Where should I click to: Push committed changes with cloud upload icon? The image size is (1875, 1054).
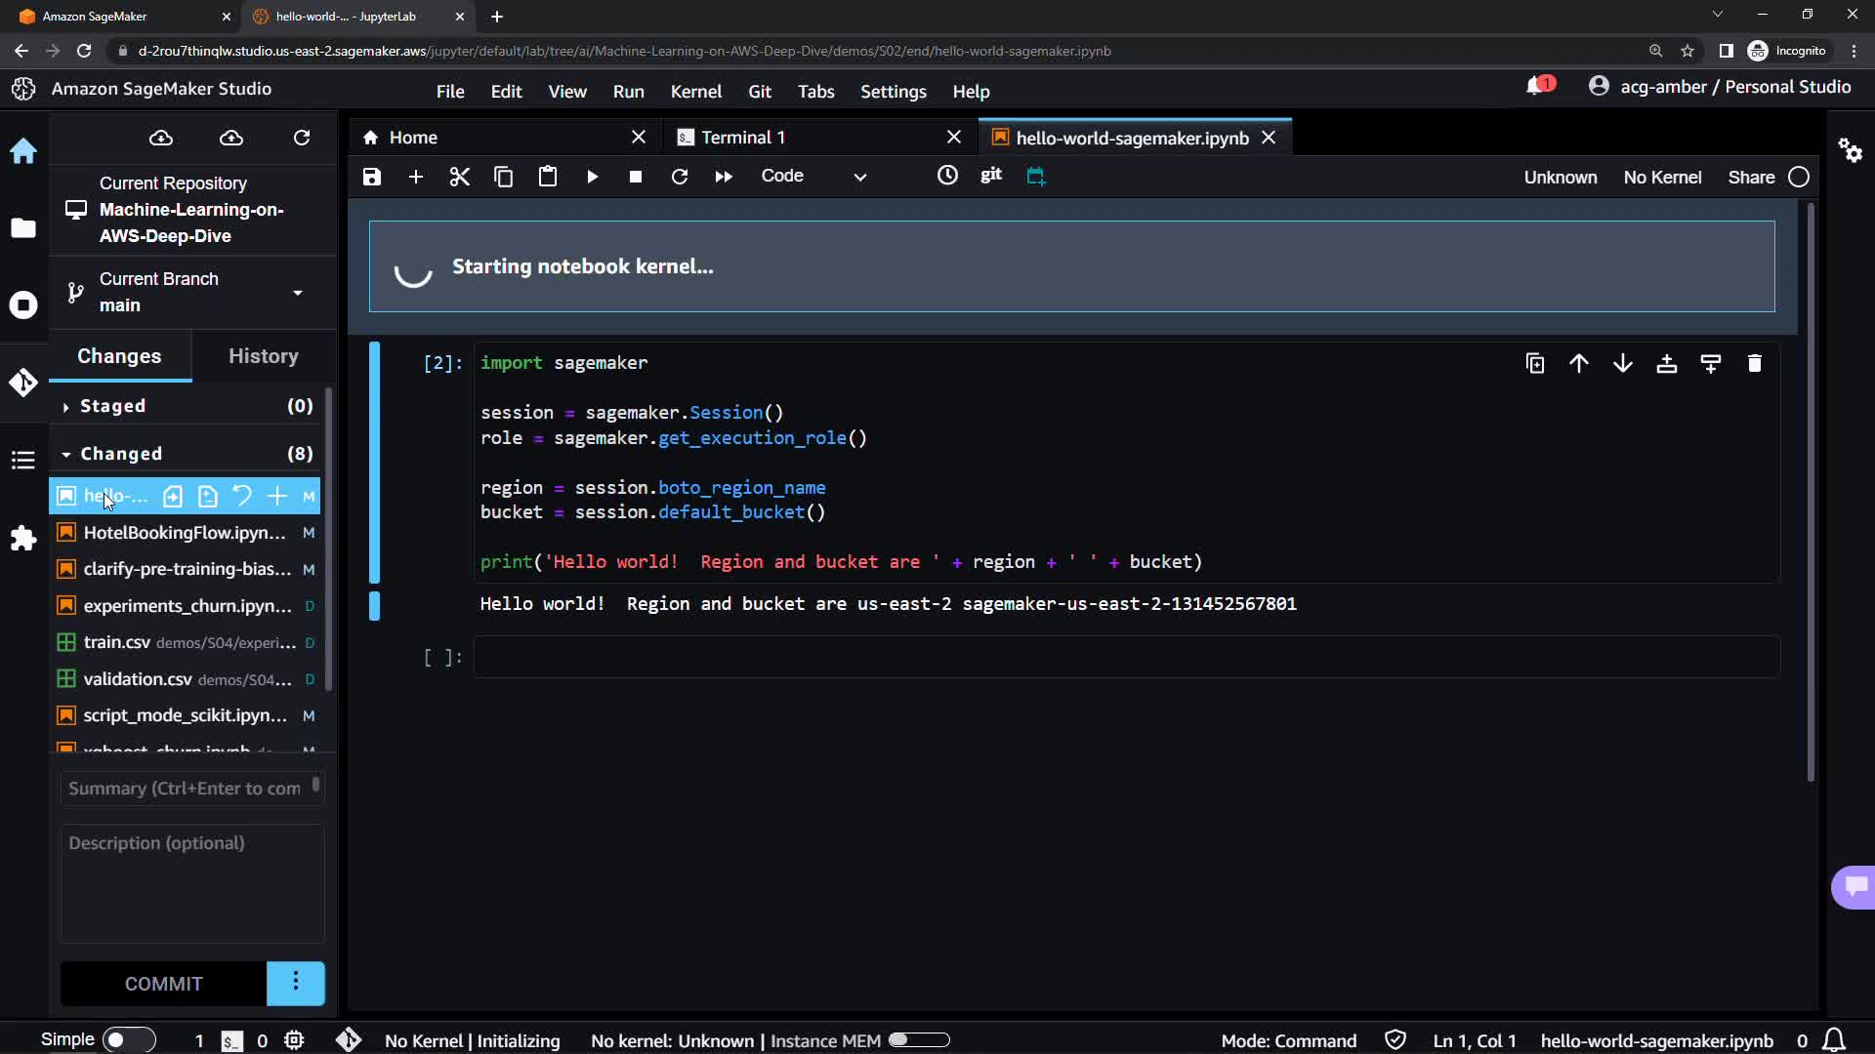(x=231, y=138)
